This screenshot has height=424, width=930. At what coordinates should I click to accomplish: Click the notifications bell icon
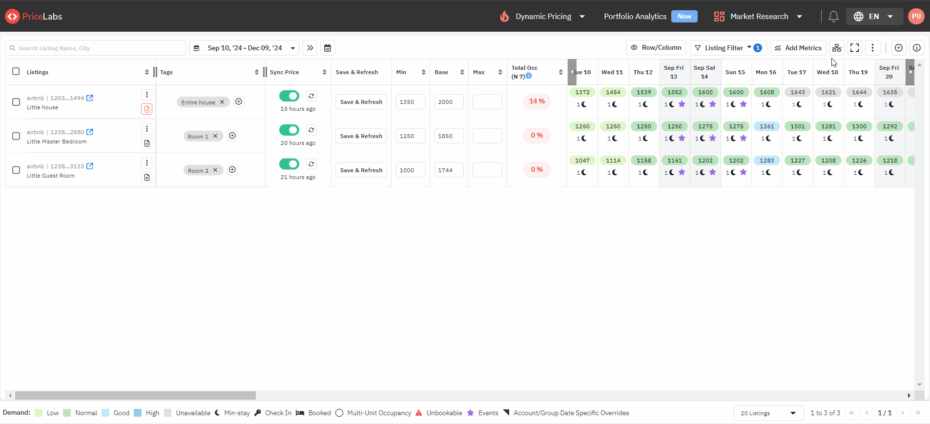(x=833, y=17)
